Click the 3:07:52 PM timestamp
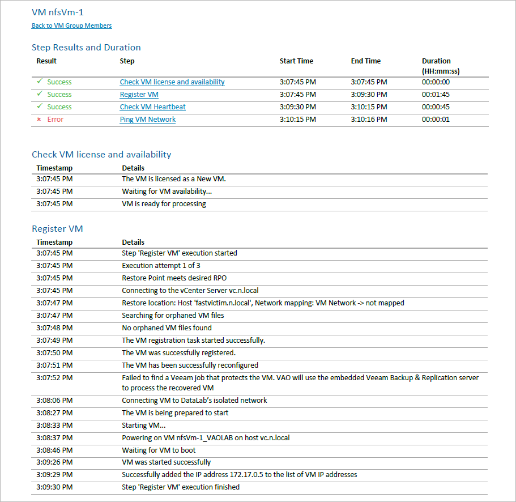The height and width of the screenshot is (502, 516). point(54,378)
